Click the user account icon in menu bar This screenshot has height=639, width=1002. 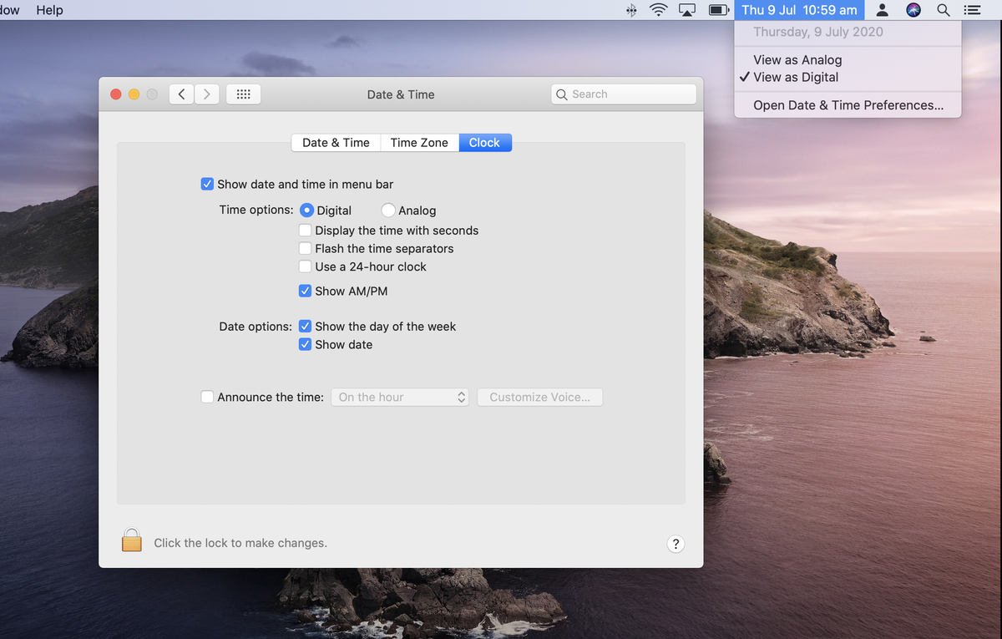click(x=882, y=10)
